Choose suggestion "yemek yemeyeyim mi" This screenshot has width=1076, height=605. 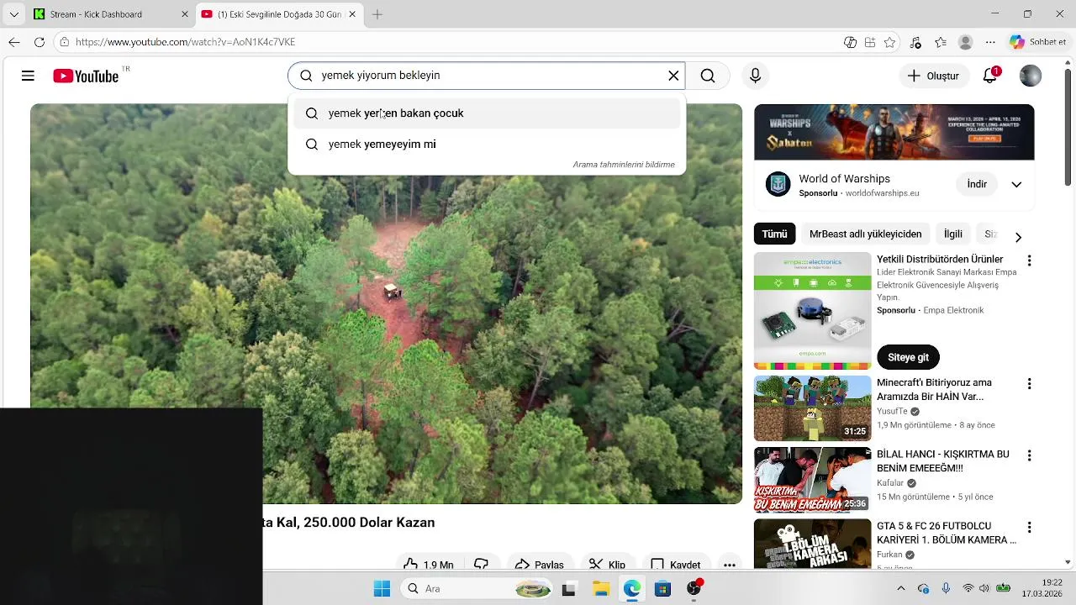(x=487, y=145)
